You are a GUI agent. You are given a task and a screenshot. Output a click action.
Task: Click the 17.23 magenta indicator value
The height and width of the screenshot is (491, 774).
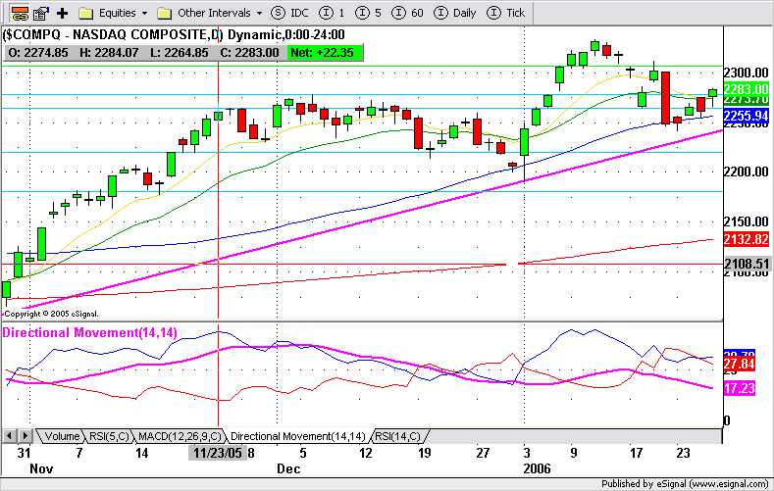coord(740,388)
